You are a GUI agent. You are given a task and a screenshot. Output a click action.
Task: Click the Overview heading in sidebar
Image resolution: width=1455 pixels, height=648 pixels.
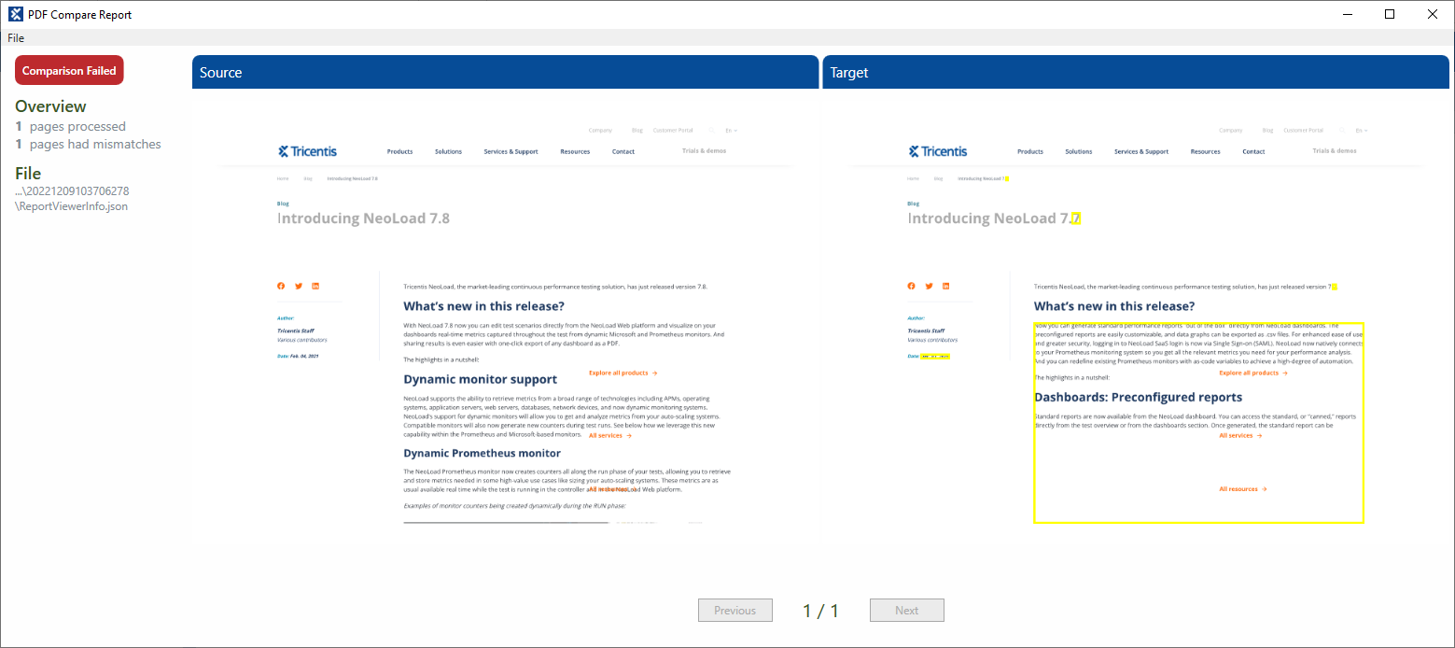(50, 106)
